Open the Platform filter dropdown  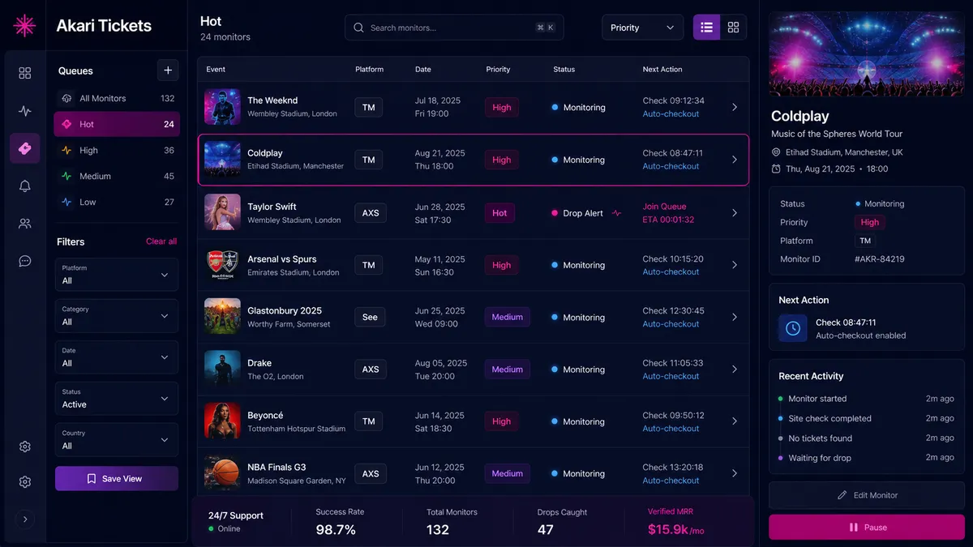pos(117,275)
